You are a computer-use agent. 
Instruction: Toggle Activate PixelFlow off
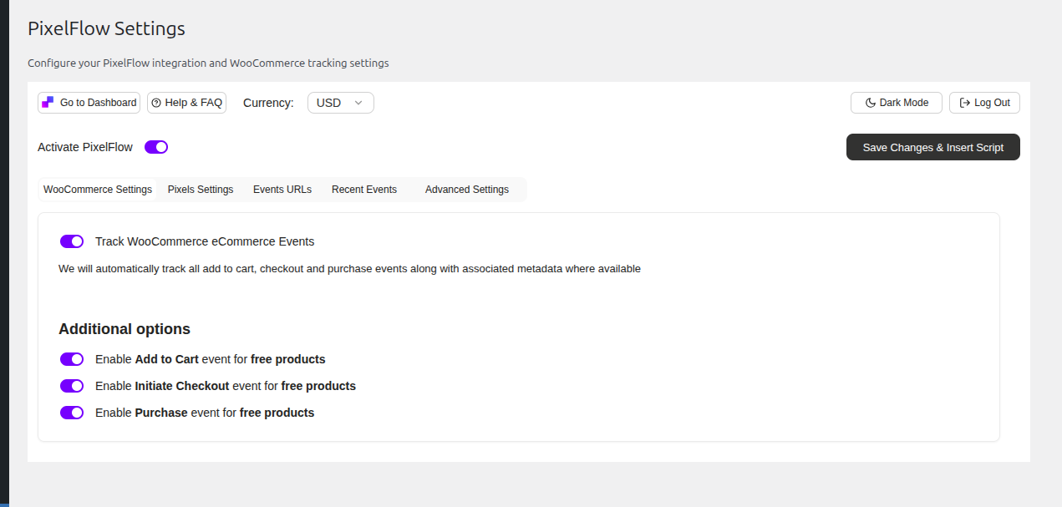pyautogui.click(x=155, y=146)
